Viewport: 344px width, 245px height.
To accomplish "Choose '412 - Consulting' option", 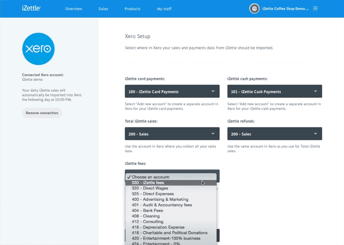I will click(x=171, y=222).
